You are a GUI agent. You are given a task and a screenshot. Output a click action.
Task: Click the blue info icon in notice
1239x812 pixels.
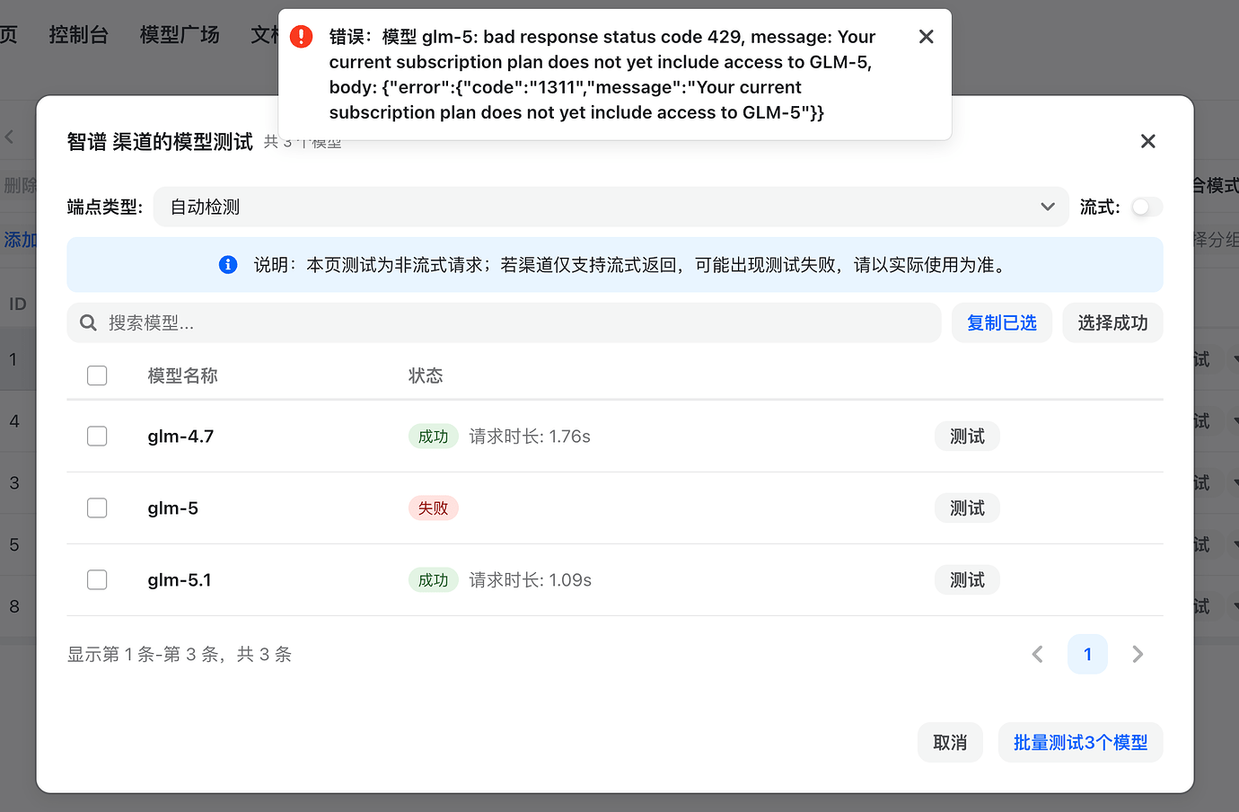(228, 265)
